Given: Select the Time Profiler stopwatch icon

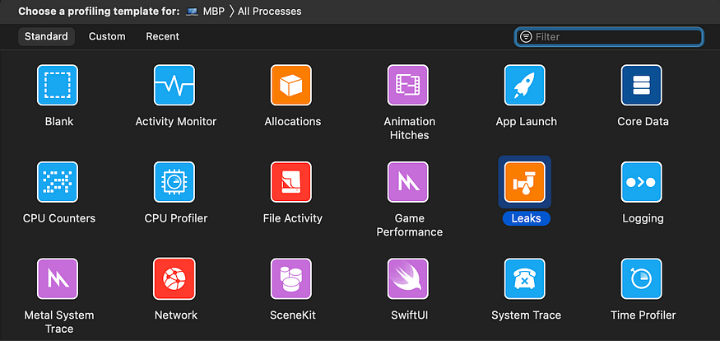Looking at the screenshot, I should [x=642, y=279].
